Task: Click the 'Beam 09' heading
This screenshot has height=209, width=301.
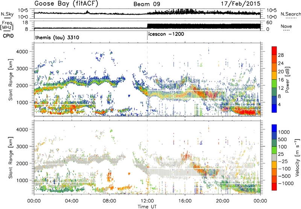Action: 147,4
